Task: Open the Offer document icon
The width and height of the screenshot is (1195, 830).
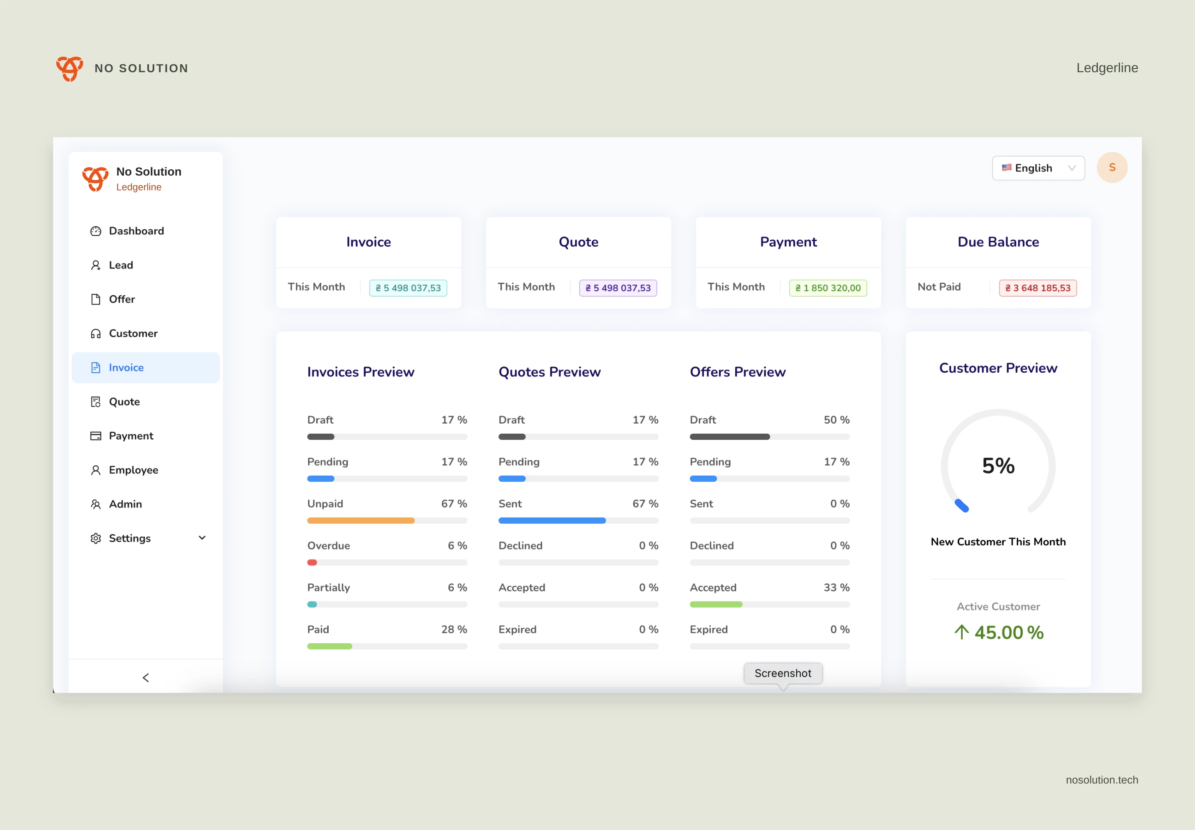Action: point(96,299)
